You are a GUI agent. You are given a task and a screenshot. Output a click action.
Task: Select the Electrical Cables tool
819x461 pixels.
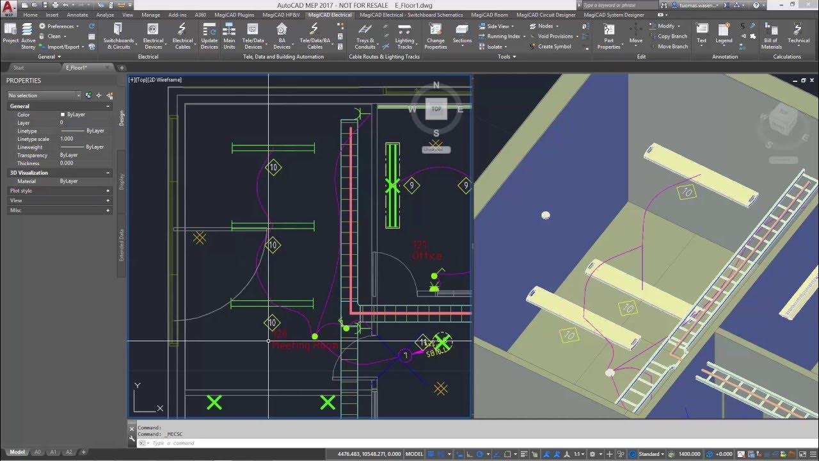[x=182, y=36]
